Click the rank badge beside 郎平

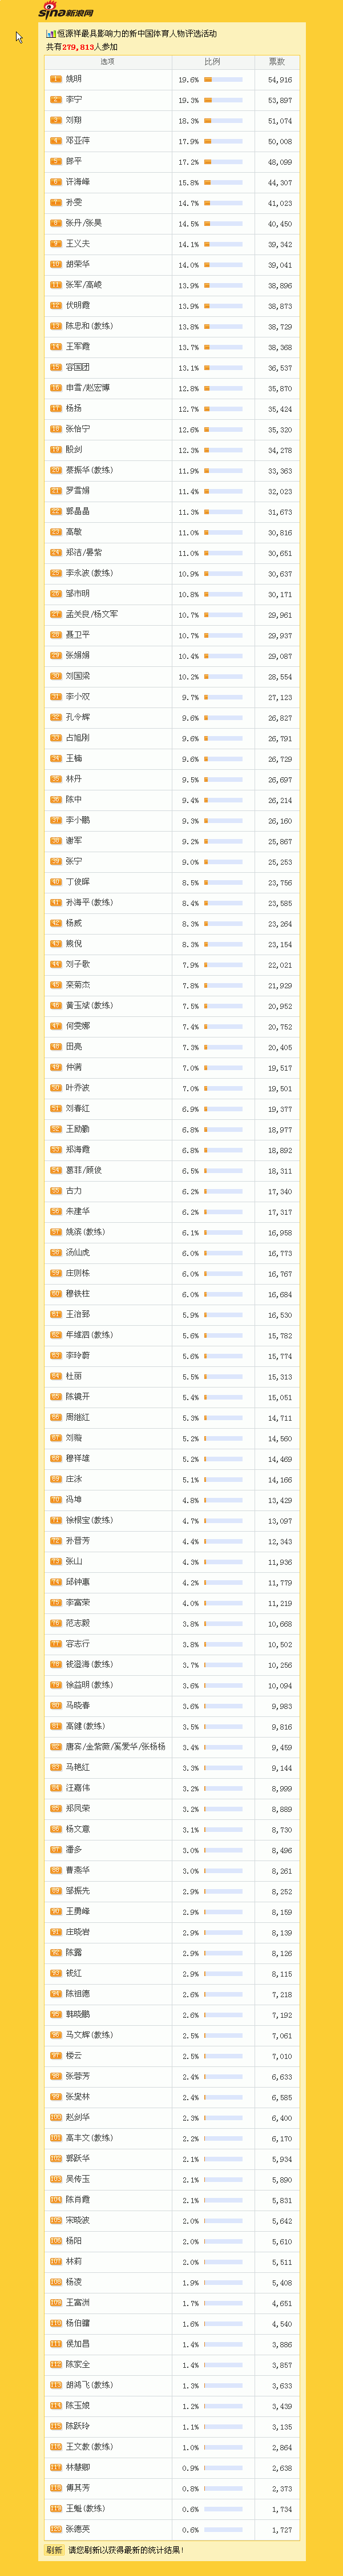click(x=56, y=162)
